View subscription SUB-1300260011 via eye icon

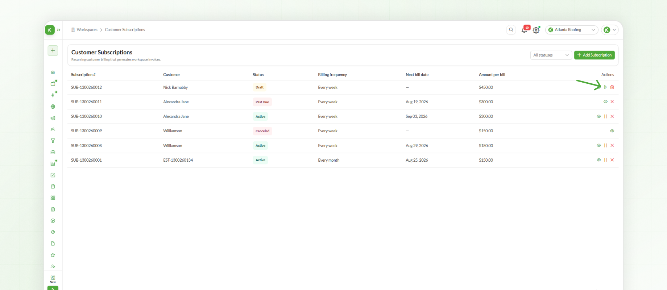605,102
